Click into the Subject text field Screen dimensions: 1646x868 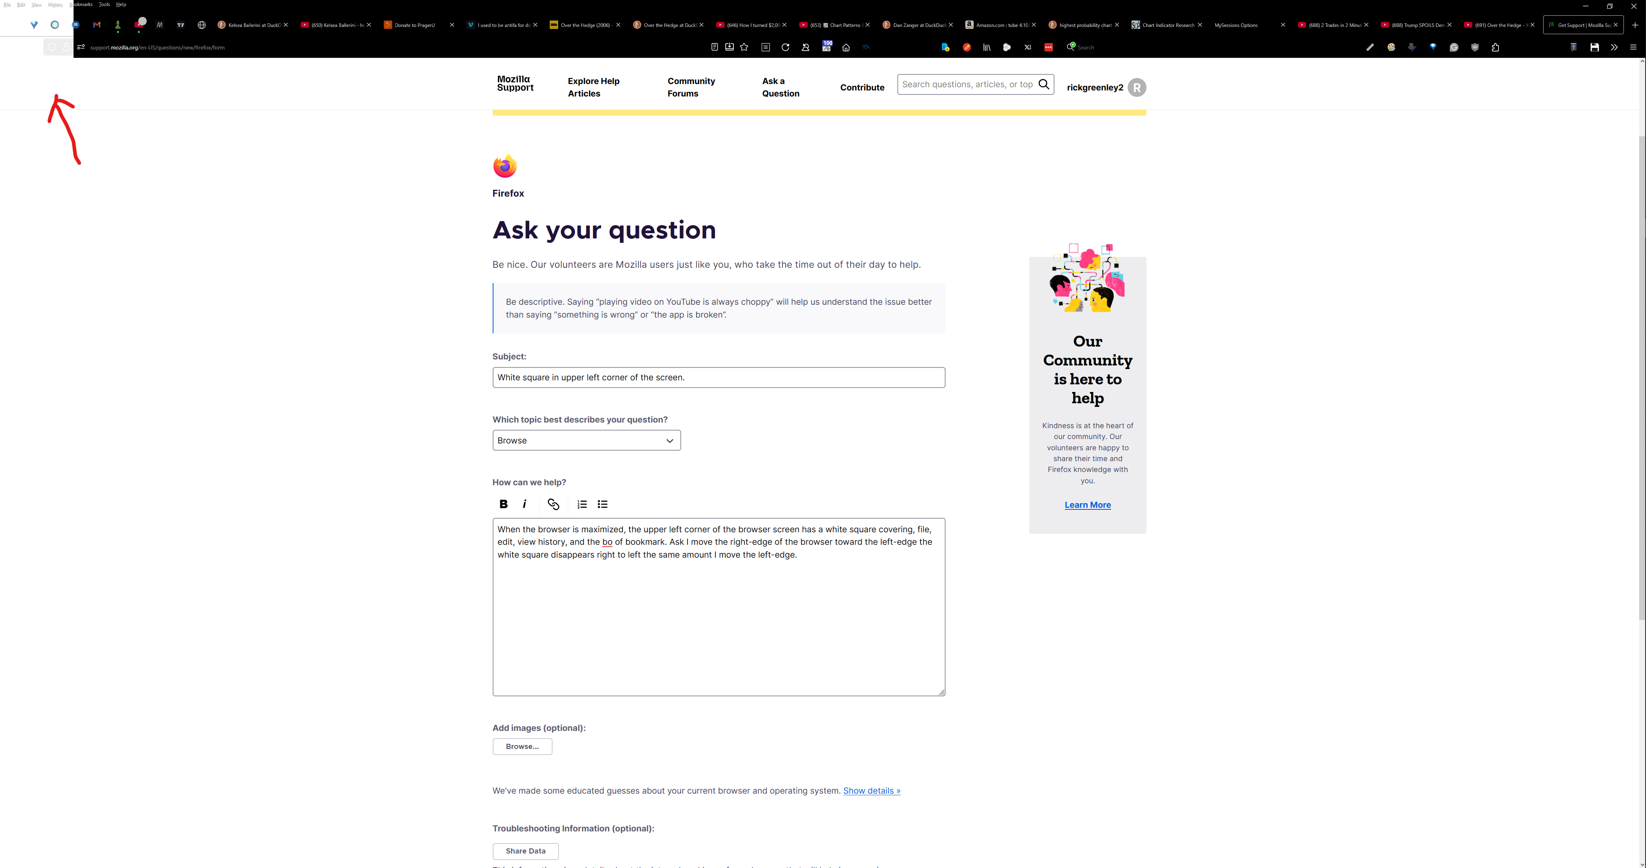pyautogui.click(x=718, y=378)
